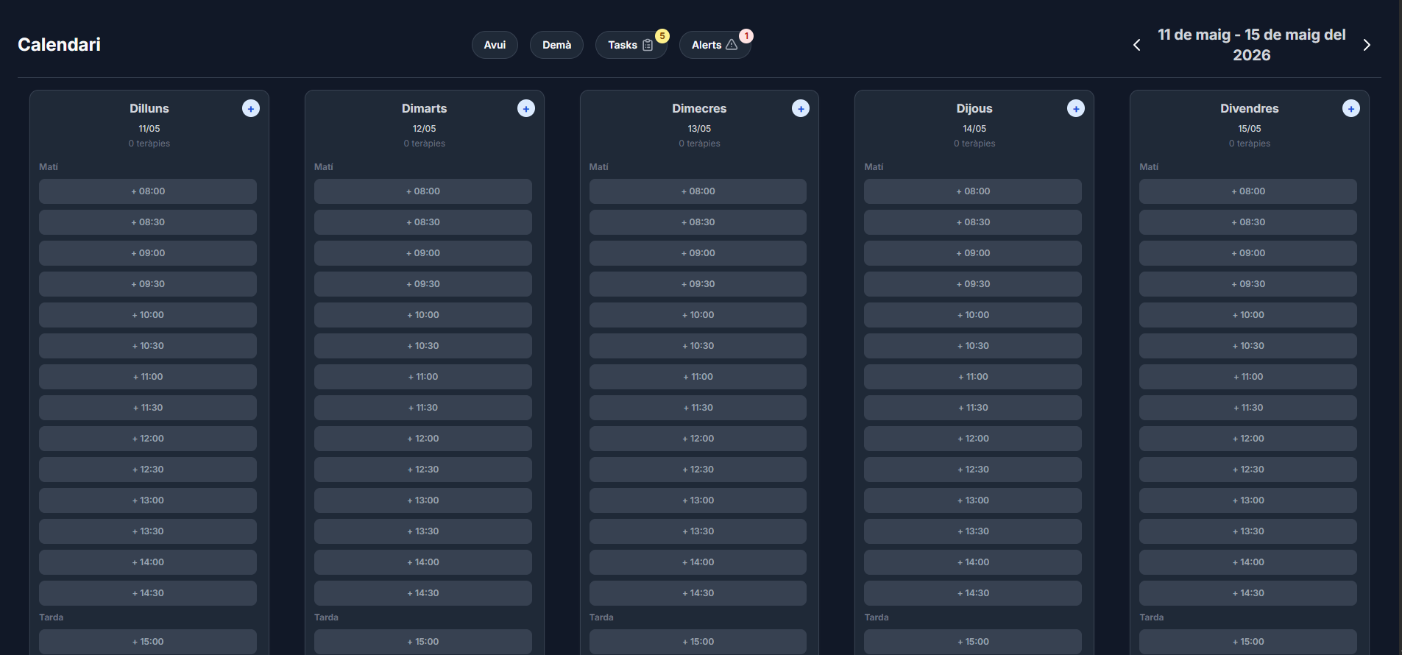Go to previous week with left chevron
The image size is (1402, 655).
pyautogui.click(x=1136, y=45)
